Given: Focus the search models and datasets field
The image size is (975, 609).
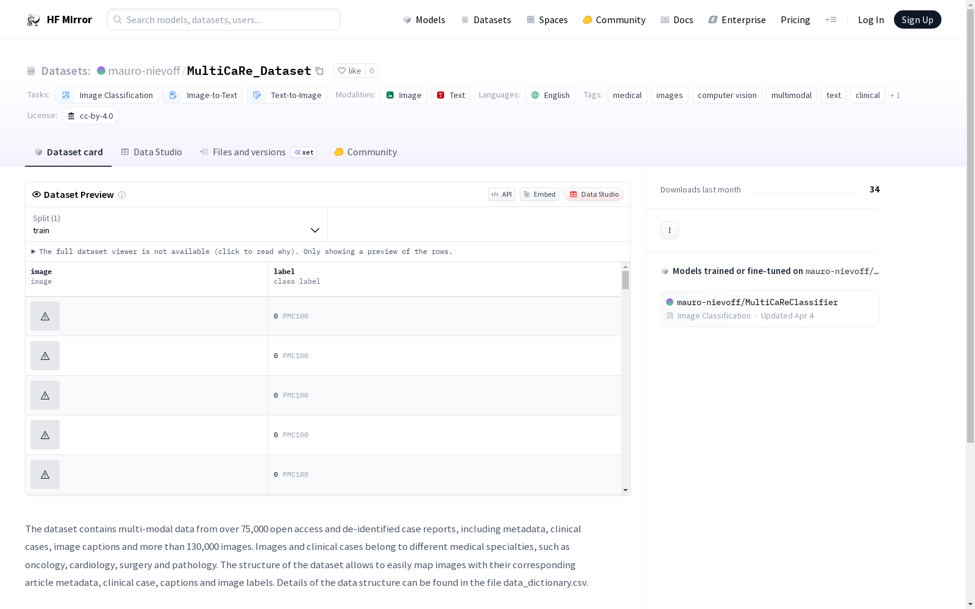Looking at the screenshot, I should point(224,20).
